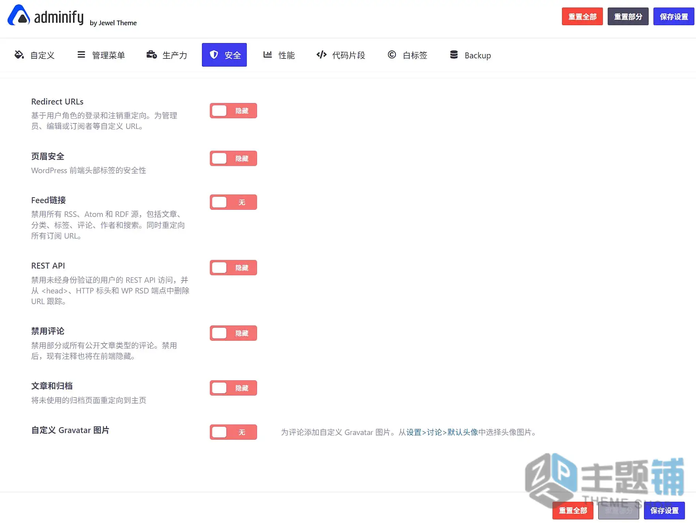696x523 pixels.
Task: Click the REST API heading
Action: click(x=48, y=266)
